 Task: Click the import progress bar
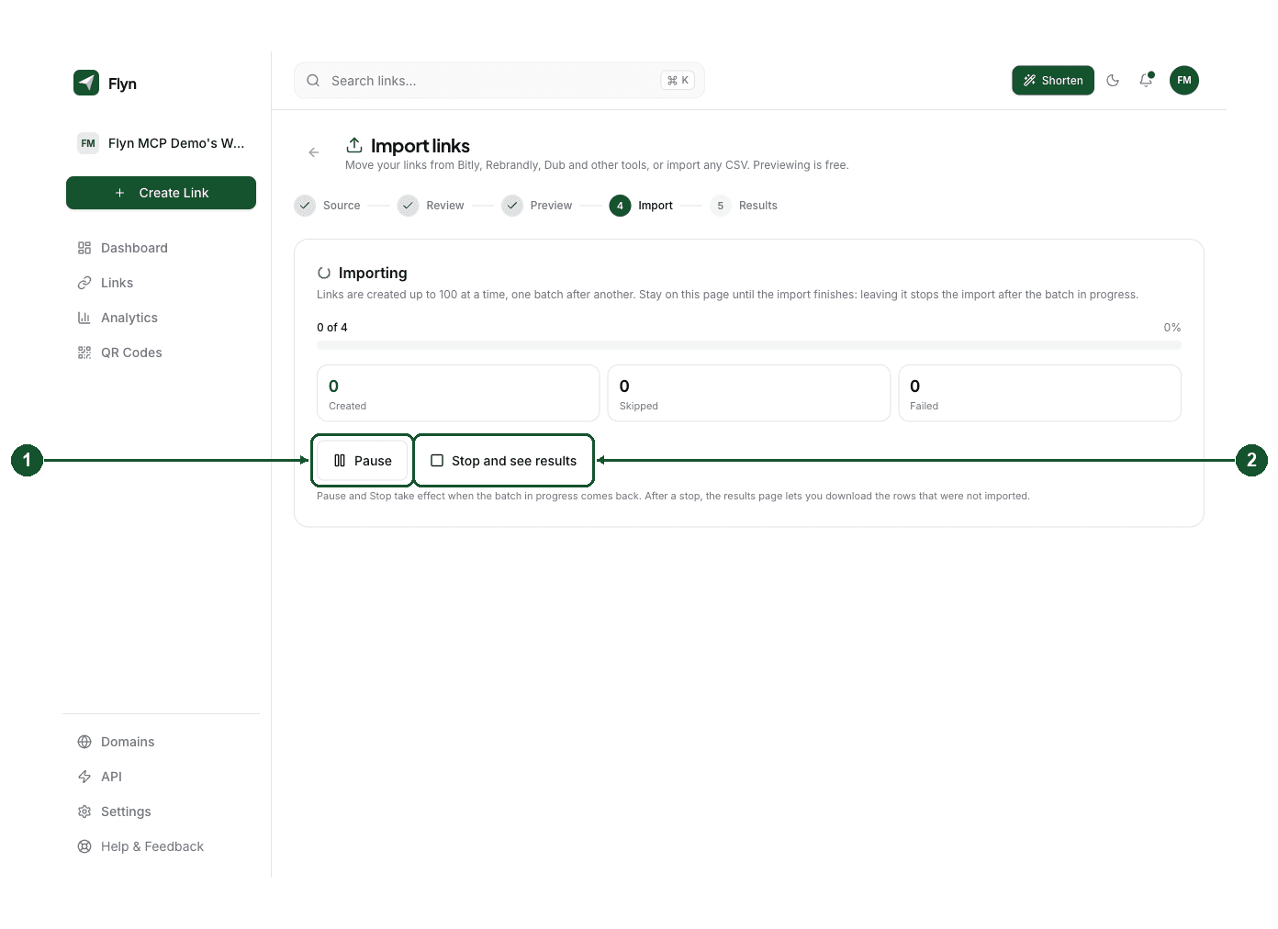[x=749, y=345]
